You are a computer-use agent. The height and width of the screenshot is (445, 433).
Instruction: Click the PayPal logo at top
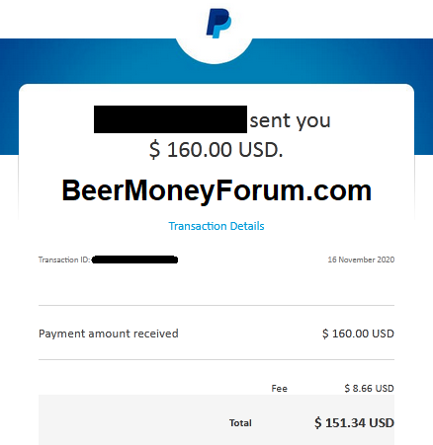pos(218,23)
